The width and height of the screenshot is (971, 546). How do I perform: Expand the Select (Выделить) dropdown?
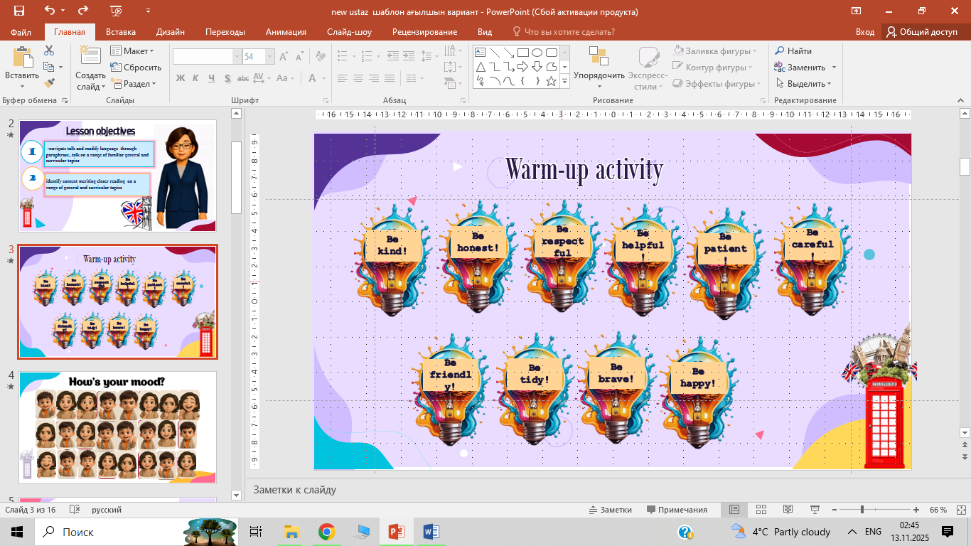805,84
